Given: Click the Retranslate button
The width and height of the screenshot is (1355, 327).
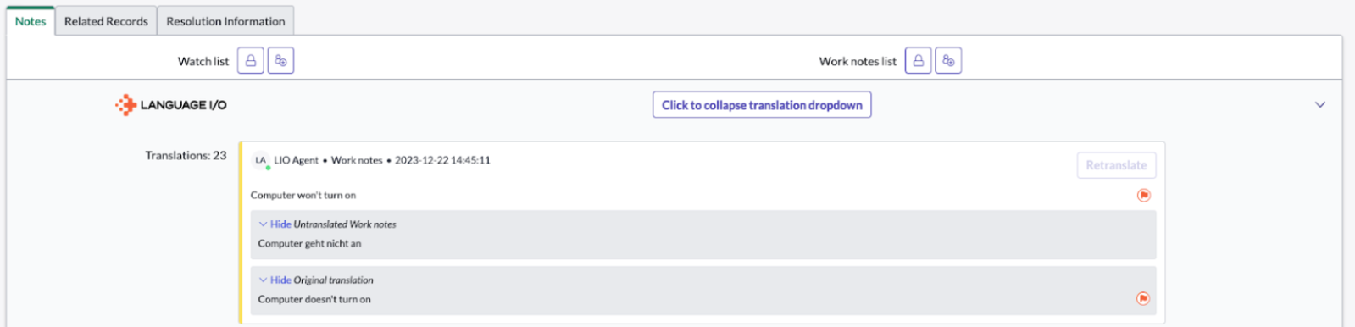Looking at the screenshot, I should (1116, 165).
